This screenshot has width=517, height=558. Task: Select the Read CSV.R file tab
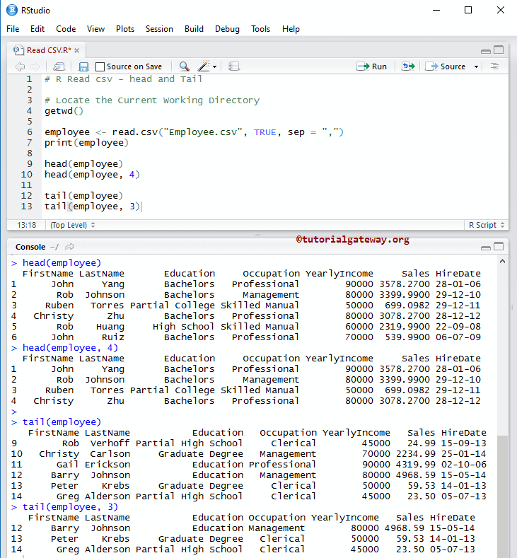pos(47,50)
